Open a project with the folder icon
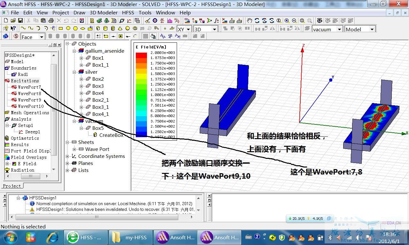This screenshot has height=245, width=409. 13,20
